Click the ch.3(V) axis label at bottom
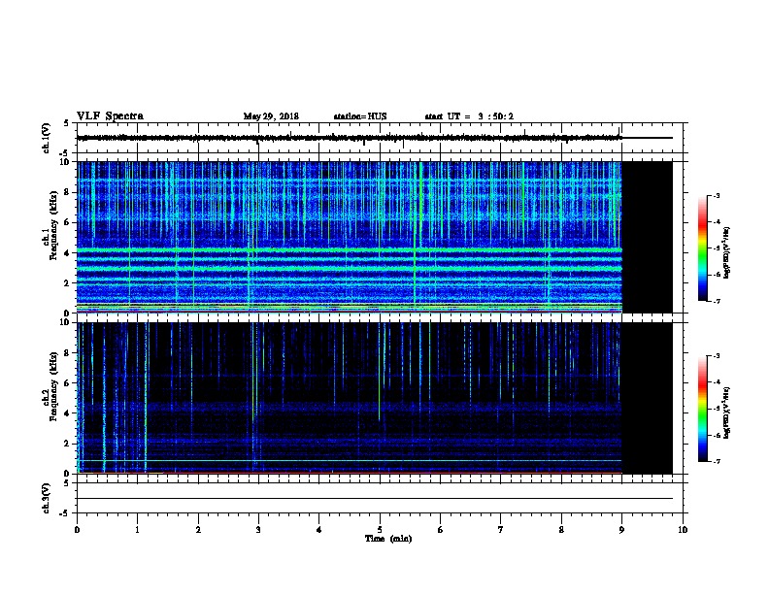The image size is (769, 594). [46, 498]
